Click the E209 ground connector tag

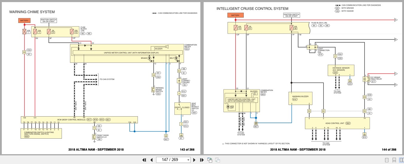(x=350, y=84)
